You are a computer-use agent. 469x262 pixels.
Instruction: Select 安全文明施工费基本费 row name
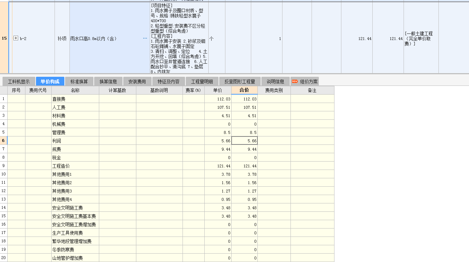tap(74, 216)
